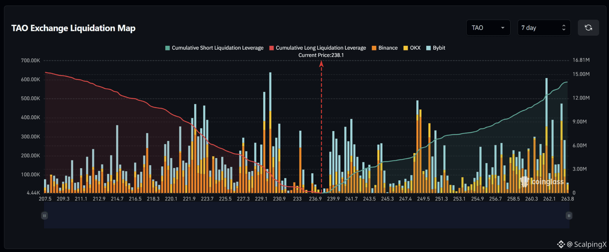Click the "Current Price:238.1" label
Viewport: 609px width, 252px height.
[321, 55]
